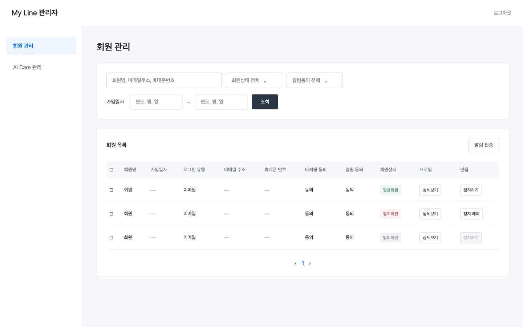View details with 상세보기 for the 정지회원 row
This screenshot has height=327, width=523.
pos(430,214)
